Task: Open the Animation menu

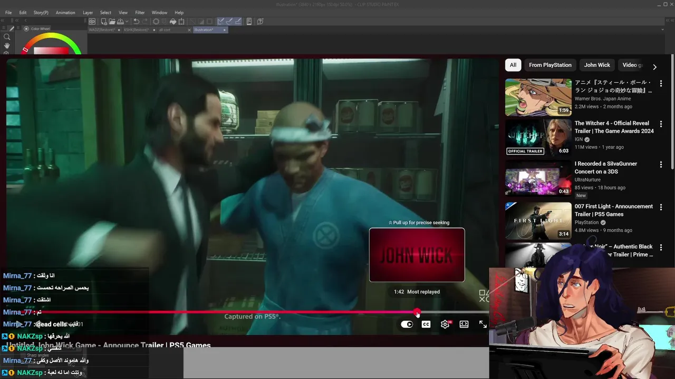Action: (x=65, y=13)
